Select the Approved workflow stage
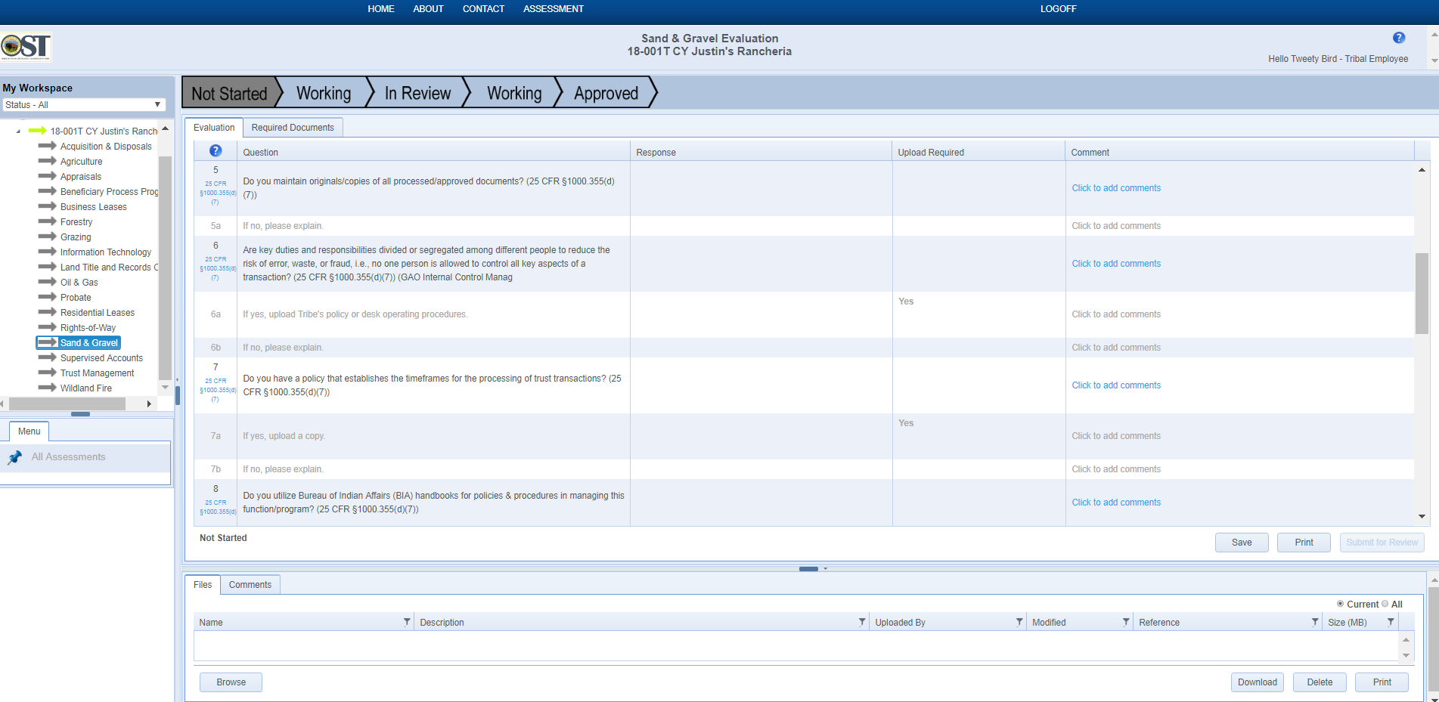Viewport: 1439px width, 702px height. pyautogui.click(x=606, y=93)
